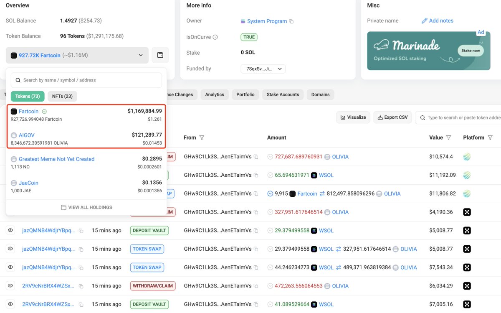Screen dimensions: 501x313
Task: Click the pencil Add notes icon
Action: (x=425, y=21)
